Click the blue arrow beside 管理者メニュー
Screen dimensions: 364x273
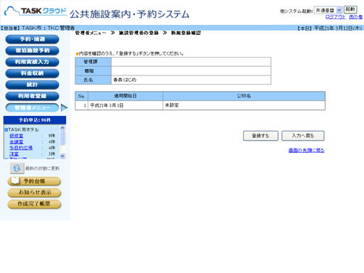64,107
